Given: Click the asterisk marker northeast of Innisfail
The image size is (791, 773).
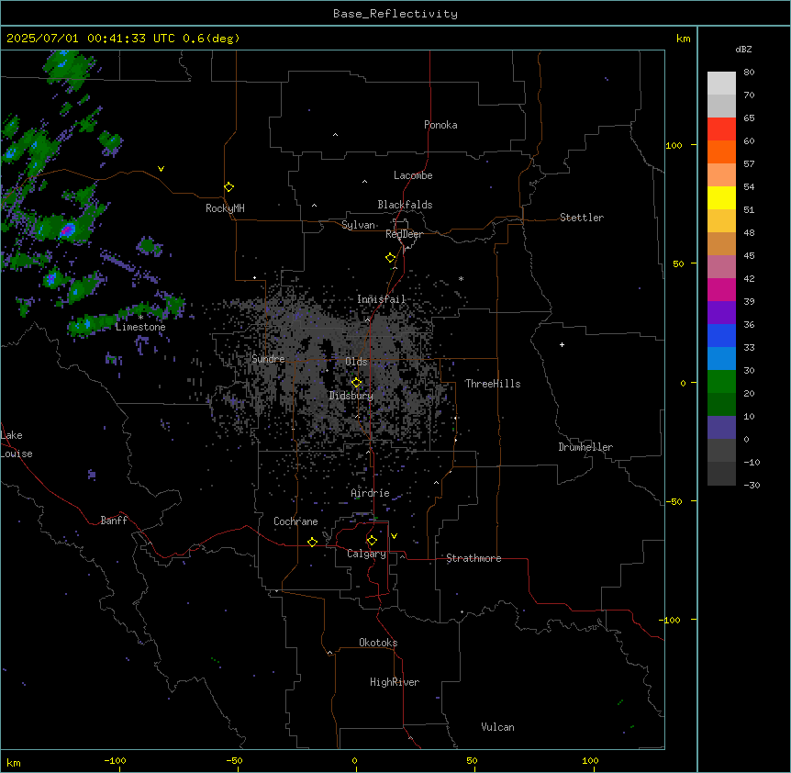Looking at the screenshot, I should 461,278.
